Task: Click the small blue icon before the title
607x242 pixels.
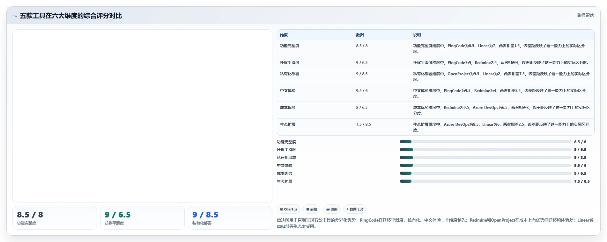Action: coord(15,16)
